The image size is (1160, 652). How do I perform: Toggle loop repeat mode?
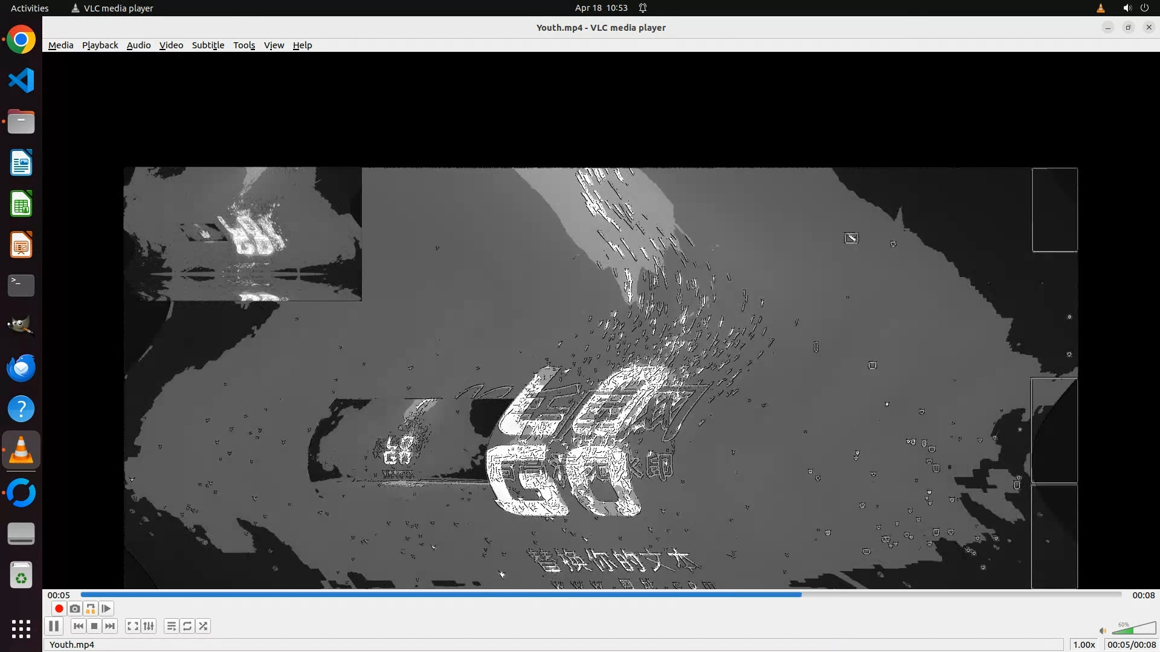click(x=187, y=626)
